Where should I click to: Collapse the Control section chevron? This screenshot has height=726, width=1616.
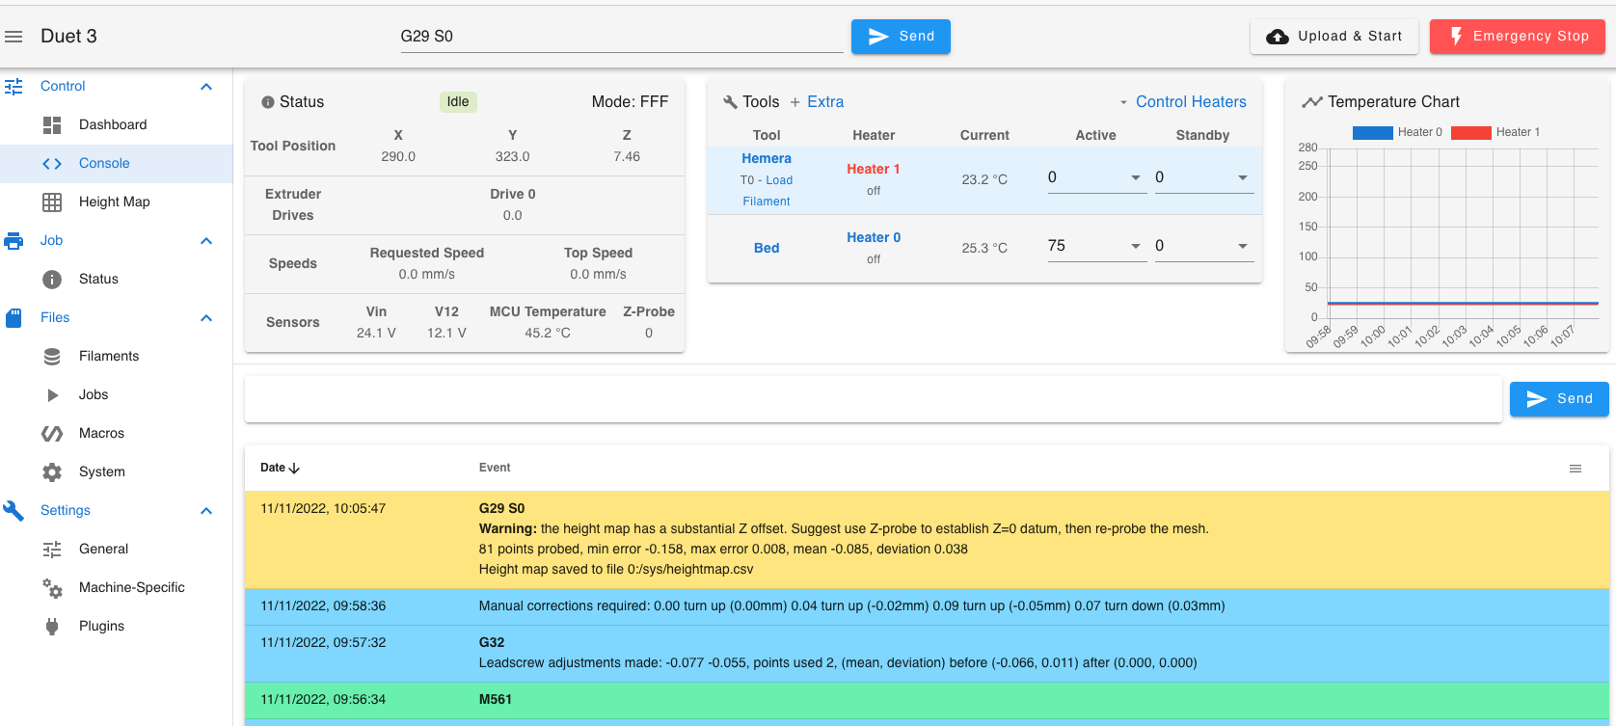[206, 87]
